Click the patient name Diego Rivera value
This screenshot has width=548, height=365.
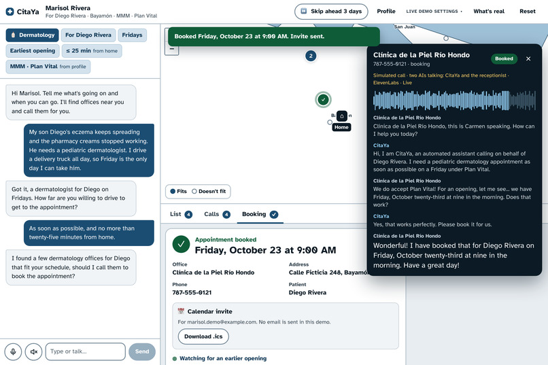pyautogui.click(x=307, y=292)
